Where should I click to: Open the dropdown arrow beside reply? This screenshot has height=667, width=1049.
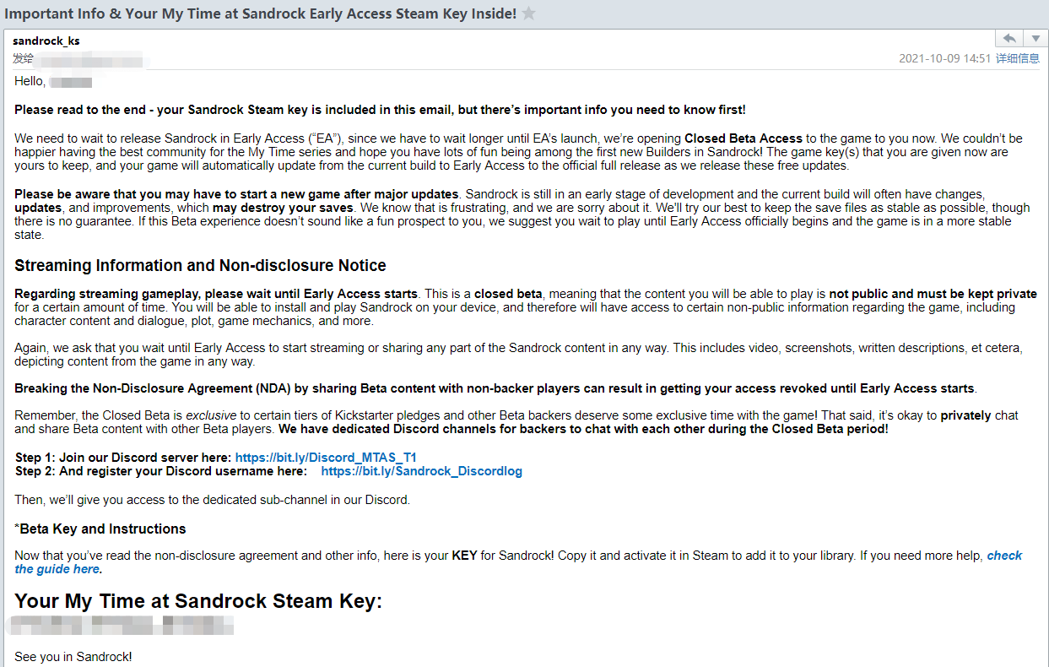[1035, 39]
